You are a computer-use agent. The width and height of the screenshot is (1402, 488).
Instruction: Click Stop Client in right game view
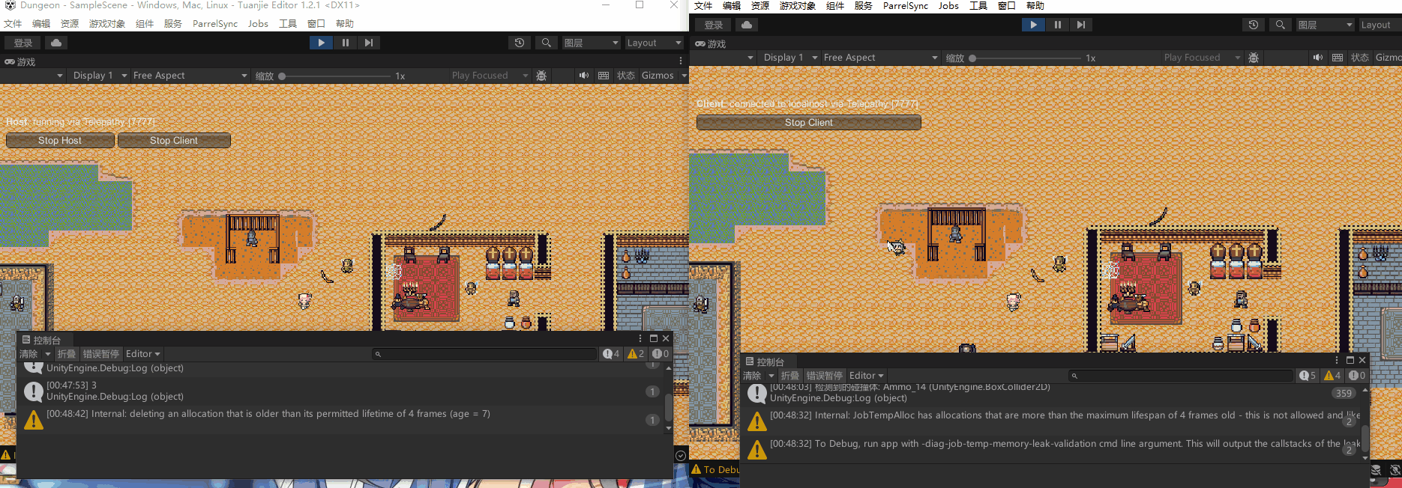(x=809, y=123)
